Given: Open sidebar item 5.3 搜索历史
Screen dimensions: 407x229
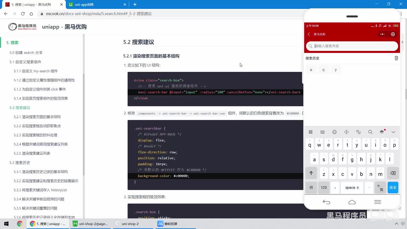Looking at the screenshot, I should [20, 163].
